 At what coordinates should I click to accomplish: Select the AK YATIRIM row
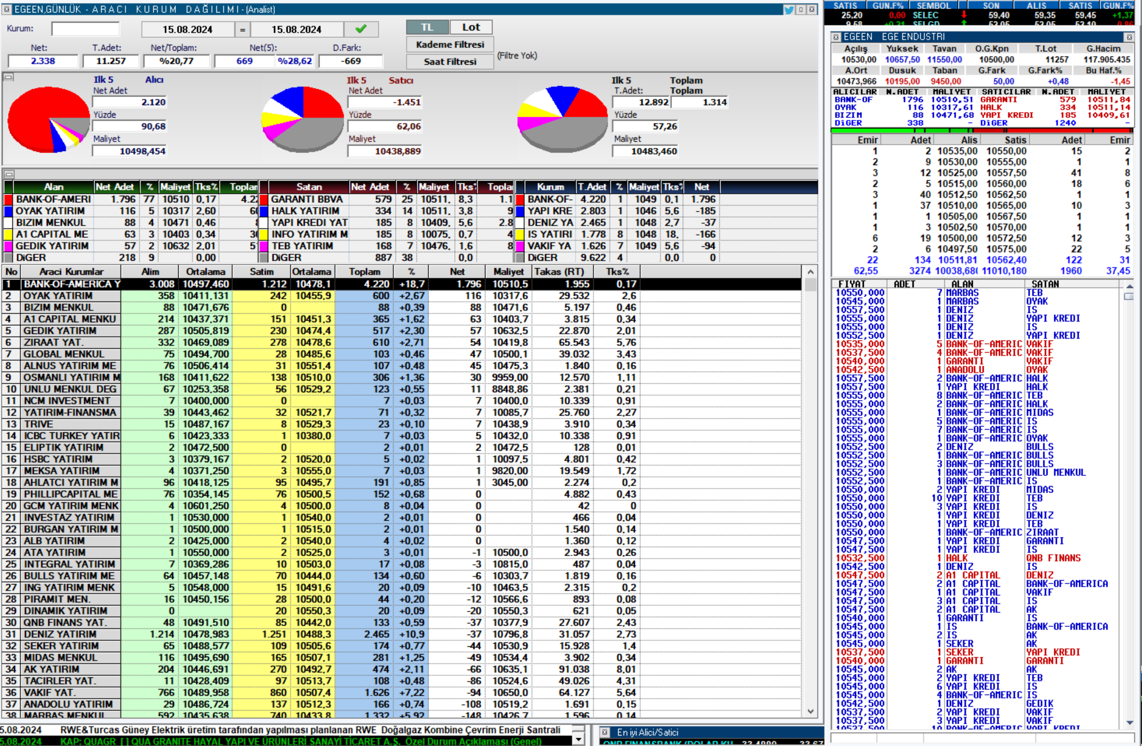coord(402,669)
